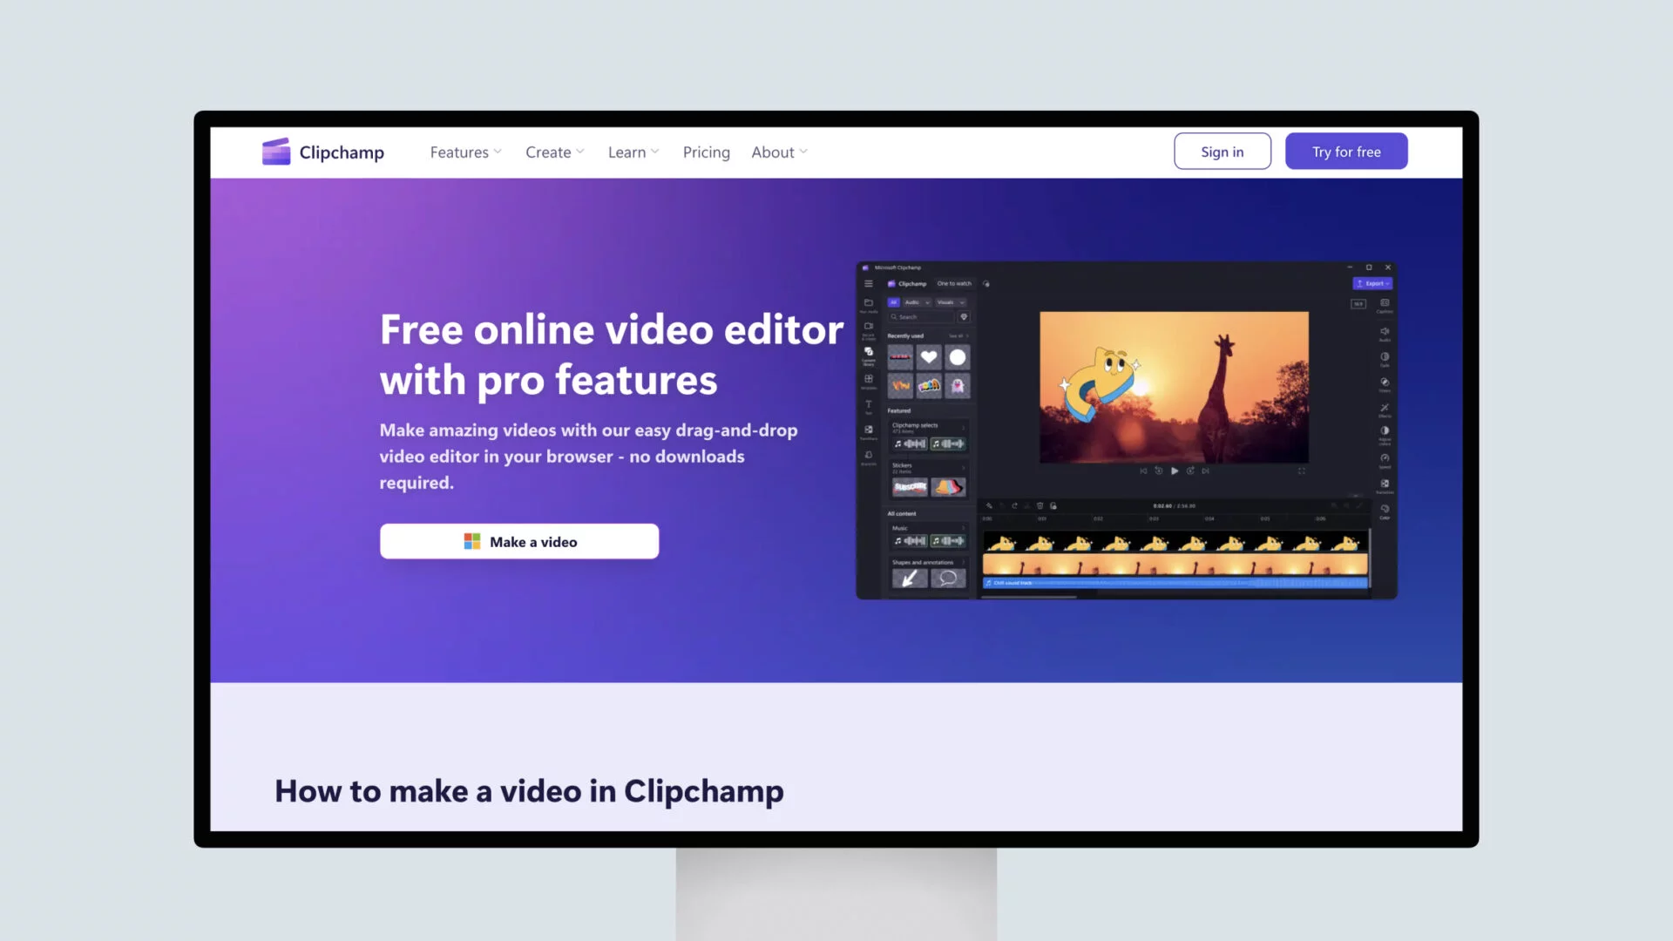Click the playback play button icon
This screenshot has height=941, width=1673.
(x=1175, y=470)
